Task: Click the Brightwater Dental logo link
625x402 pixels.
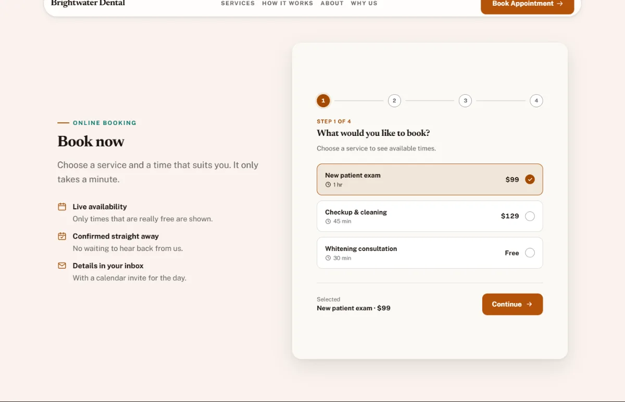Action: point(88,3)
